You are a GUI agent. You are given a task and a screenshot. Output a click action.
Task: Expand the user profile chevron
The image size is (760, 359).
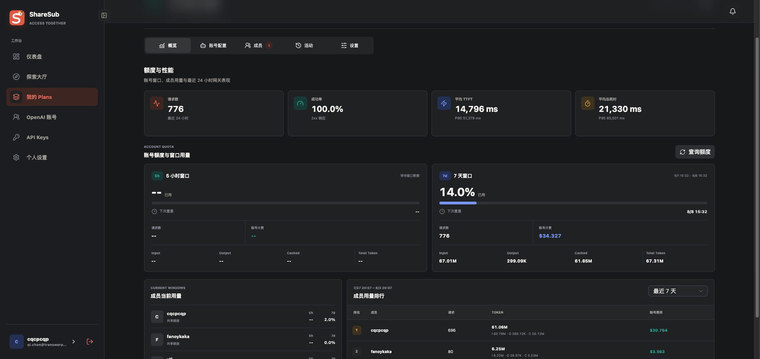(74, 342)
